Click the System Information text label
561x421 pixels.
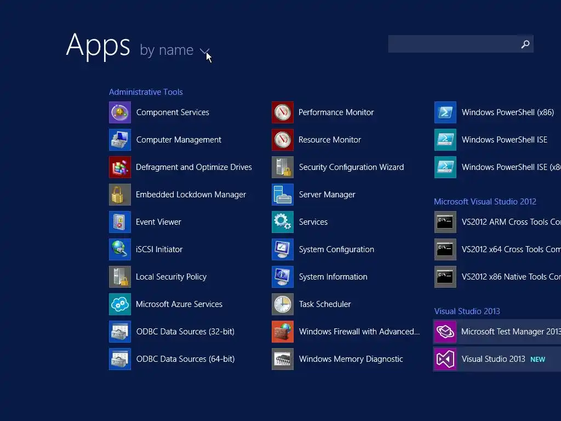(x=333, y=277)
